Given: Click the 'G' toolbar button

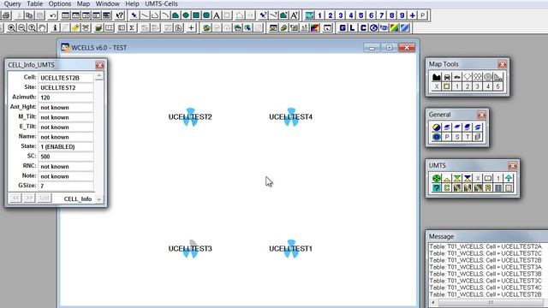Looking at the screenshot, I should [342, 28].
